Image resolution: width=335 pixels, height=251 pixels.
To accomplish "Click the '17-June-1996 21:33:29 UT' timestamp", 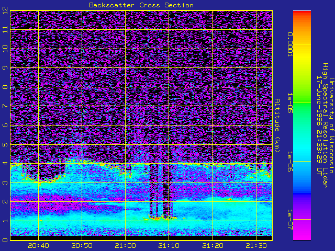I will pos(319,125).
